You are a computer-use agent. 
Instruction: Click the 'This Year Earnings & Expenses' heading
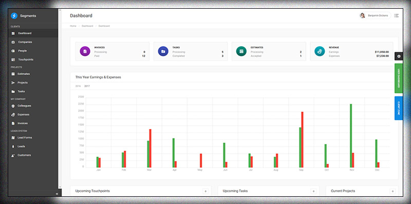(x=98, y=77)
